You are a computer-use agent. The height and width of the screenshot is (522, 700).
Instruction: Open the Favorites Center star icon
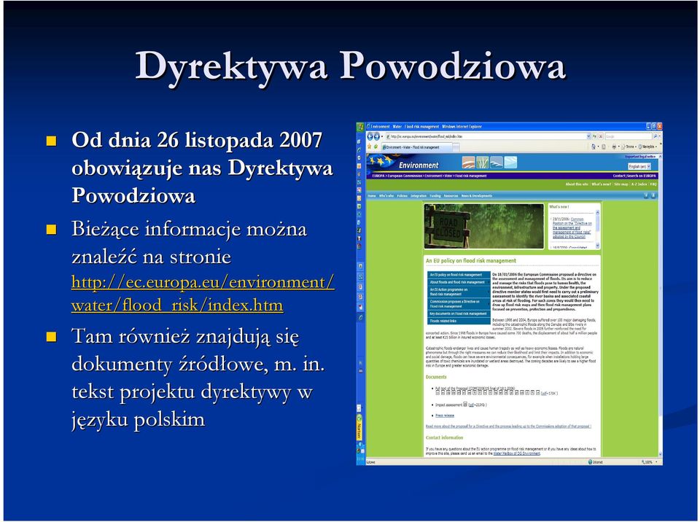click(x=369, y=147)
